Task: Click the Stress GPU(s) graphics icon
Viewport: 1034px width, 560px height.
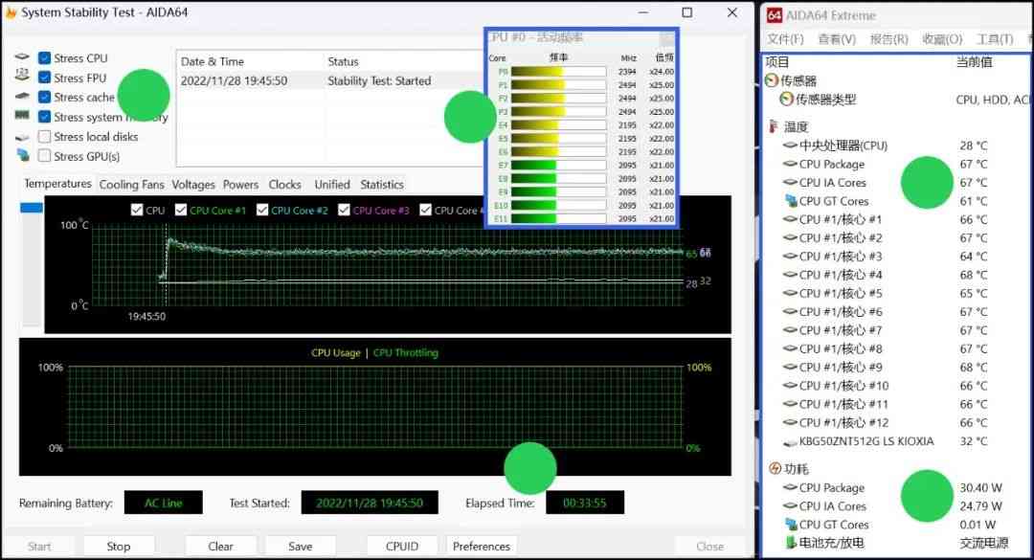Action: point(22,156)
